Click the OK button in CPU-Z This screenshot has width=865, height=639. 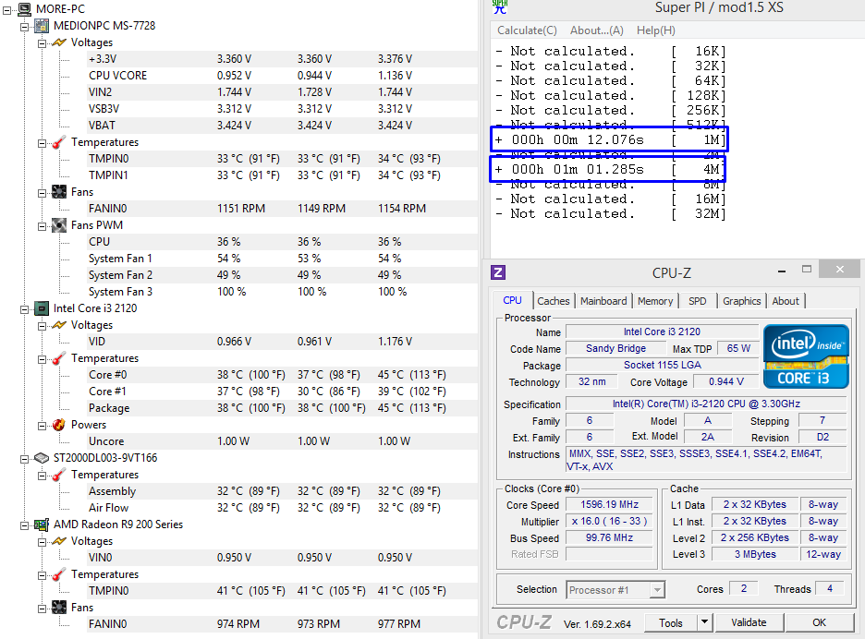[x=819, y=622]
